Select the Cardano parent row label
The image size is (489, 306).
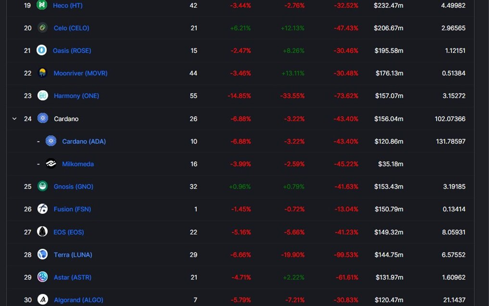pos(66,119)
